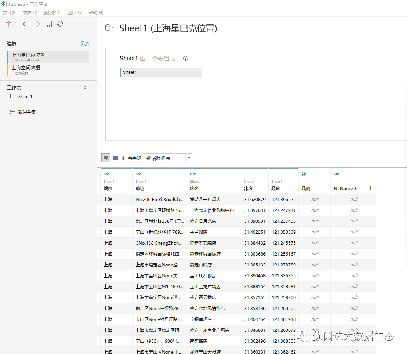407x354 pixels.
Task: Click the 纬度 column header
Action: pos(248,189)
